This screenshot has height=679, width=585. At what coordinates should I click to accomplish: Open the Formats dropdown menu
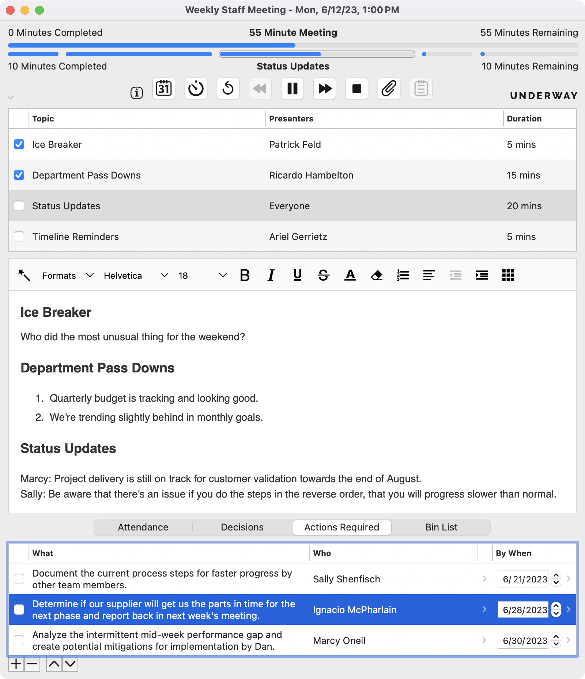68,275
